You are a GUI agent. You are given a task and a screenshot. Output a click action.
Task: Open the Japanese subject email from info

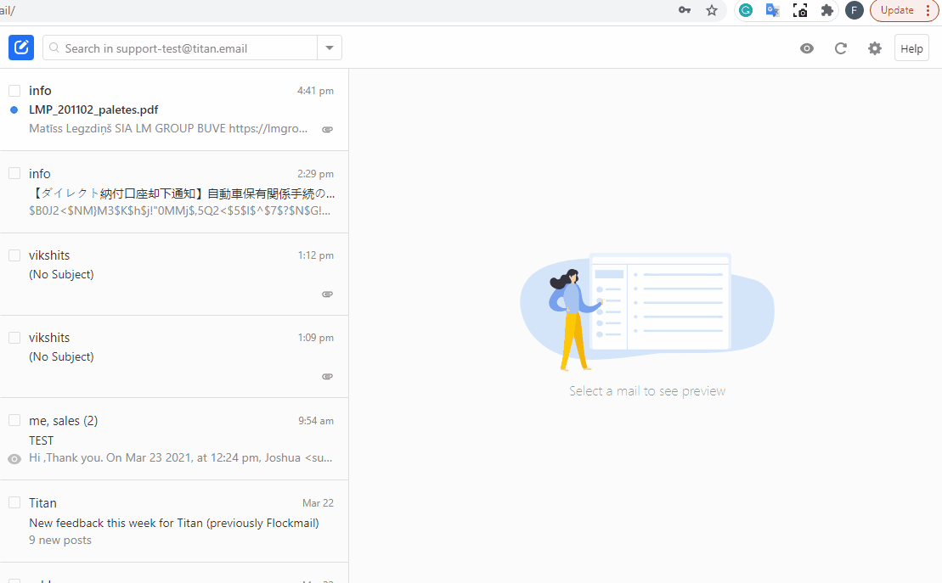click(x=182, y=193)
